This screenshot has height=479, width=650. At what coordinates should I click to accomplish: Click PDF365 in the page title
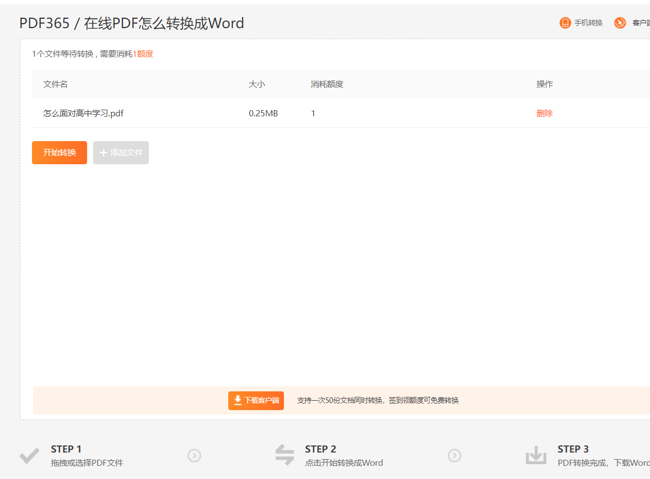point(44,23)
